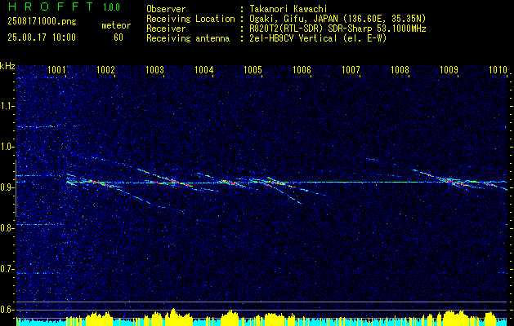
Task: Click the 0.7 kHz frequency label
Action: coord(7,269)
